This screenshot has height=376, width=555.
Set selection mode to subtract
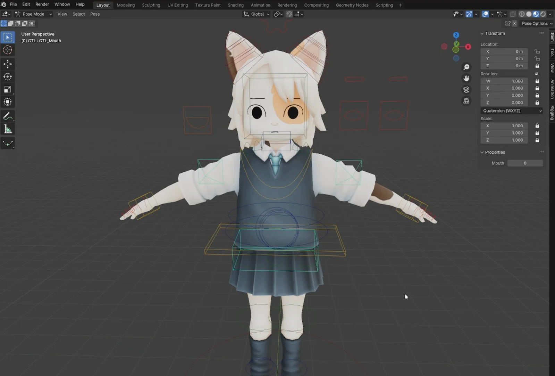(18, 23)
